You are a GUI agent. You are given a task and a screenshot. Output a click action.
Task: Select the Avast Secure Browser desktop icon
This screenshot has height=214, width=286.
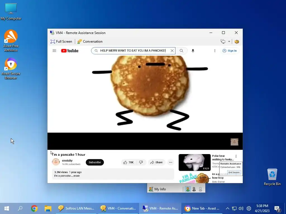11,69
